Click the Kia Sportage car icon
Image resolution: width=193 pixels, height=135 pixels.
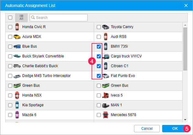click(17, 105)
